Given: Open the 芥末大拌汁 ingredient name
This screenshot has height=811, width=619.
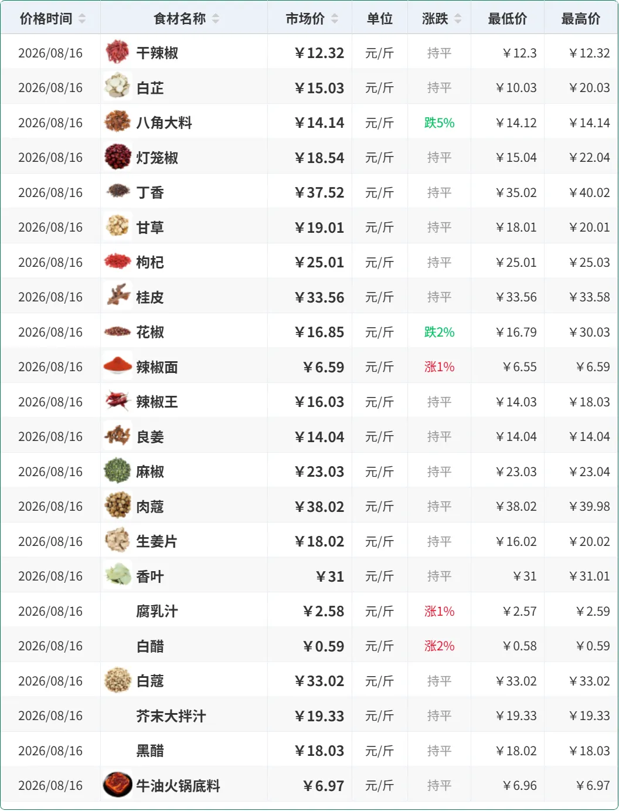Looking at the screenshot, I should point(171,716).
